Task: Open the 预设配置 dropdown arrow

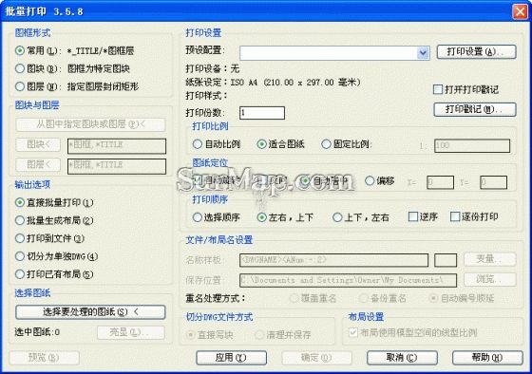Action: pos(423,53)
